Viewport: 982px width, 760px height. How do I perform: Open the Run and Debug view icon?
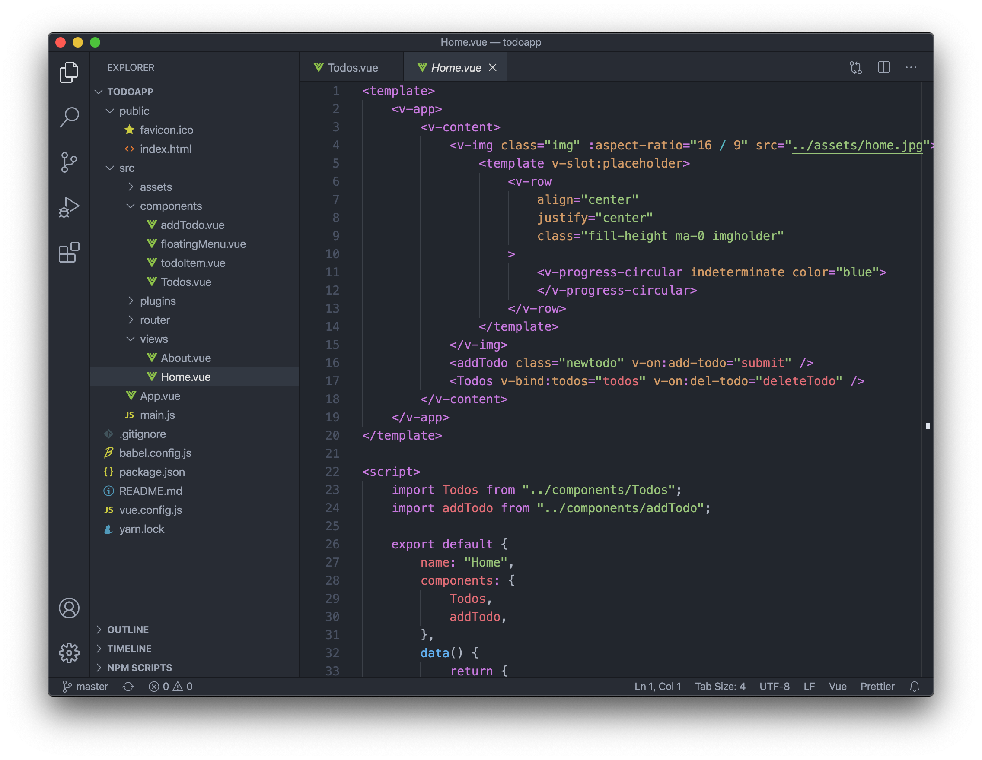(69, 207)
